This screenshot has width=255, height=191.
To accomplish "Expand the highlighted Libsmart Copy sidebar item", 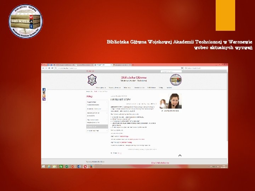I will click(x=97, y=127).
